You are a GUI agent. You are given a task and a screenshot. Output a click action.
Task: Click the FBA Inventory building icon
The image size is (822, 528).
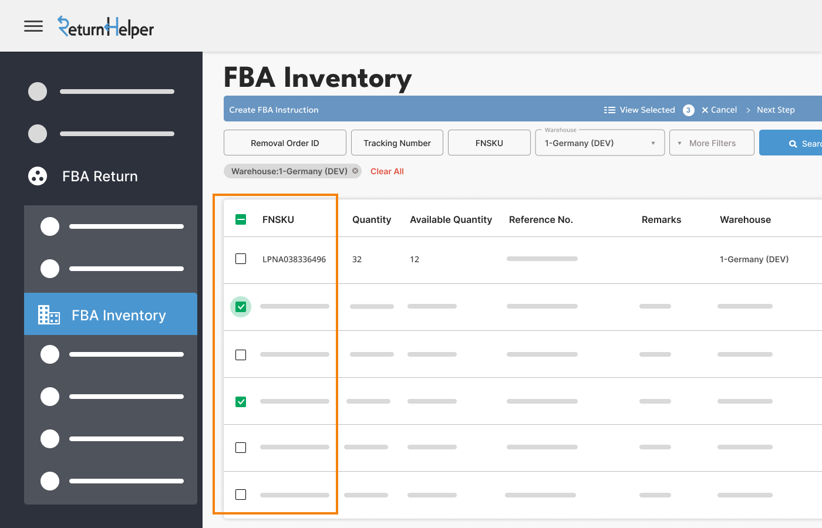[49, 315]
